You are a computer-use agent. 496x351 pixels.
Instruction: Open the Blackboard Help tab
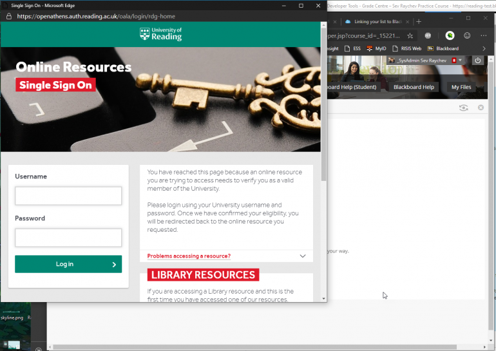tap(414, 87)
